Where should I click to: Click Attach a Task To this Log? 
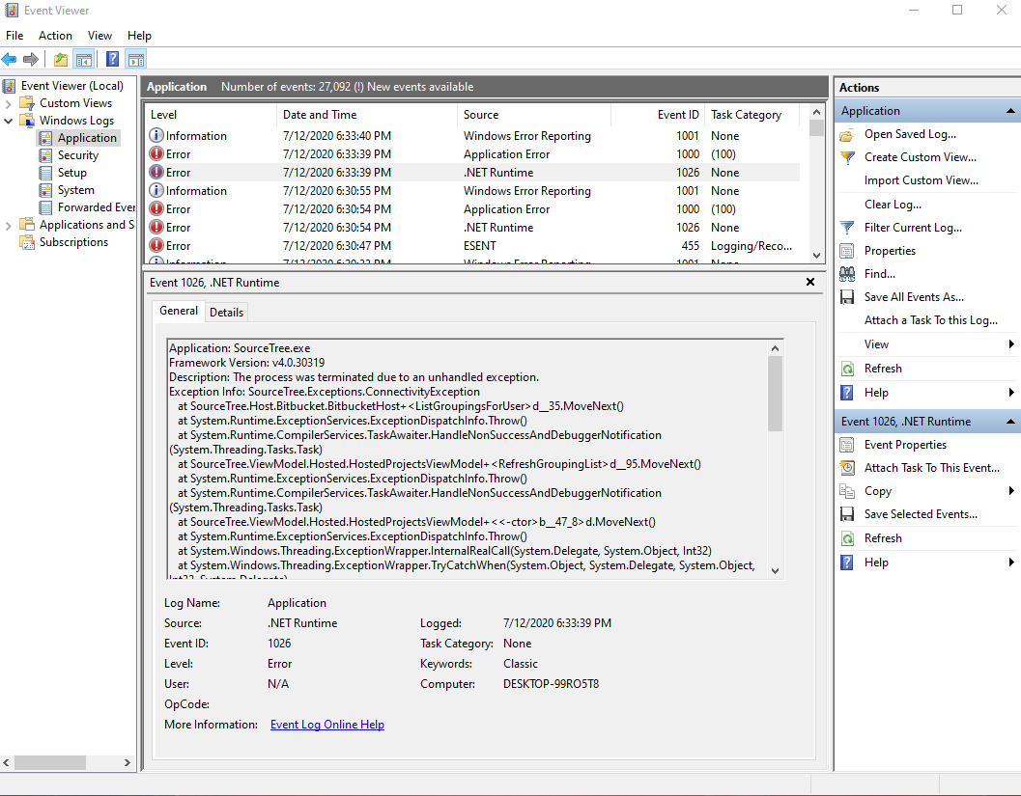point(930,320)
